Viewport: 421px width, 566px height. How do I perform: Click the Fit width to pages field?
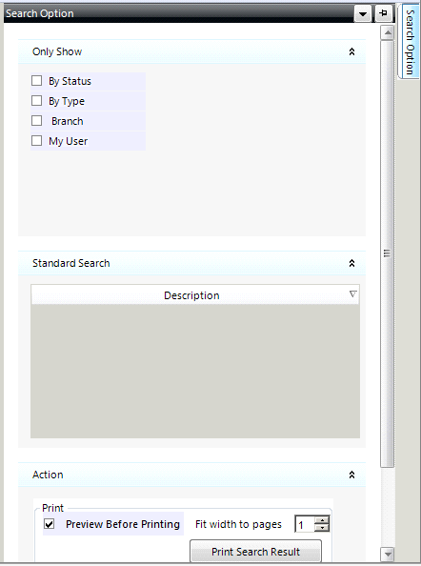[305, 524]
